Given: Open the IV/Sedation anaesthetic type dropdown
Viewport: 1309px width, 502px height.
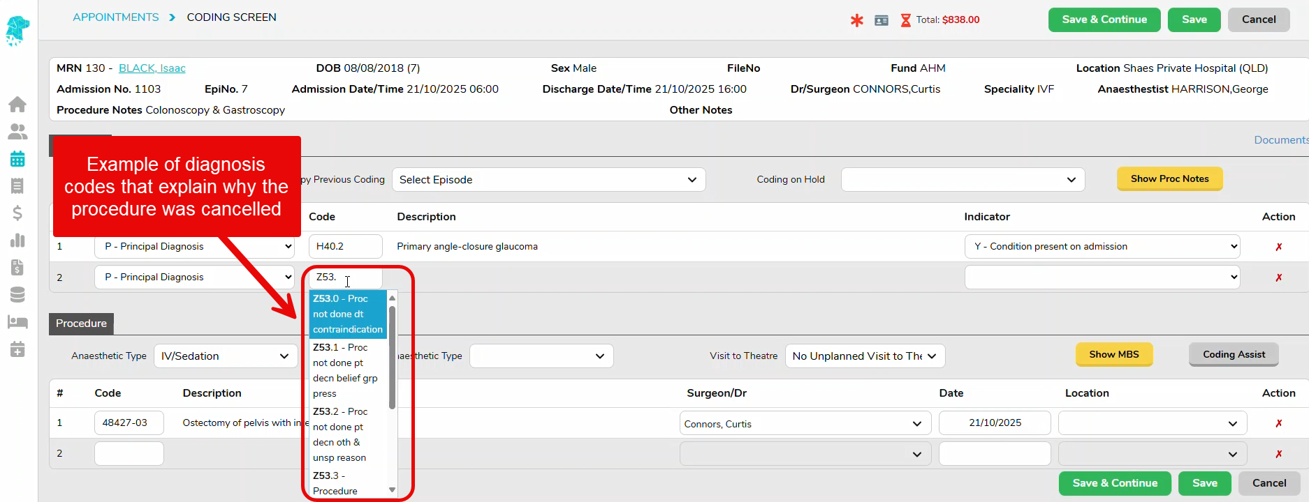Looking at the screenshot, I should (225, 356).
